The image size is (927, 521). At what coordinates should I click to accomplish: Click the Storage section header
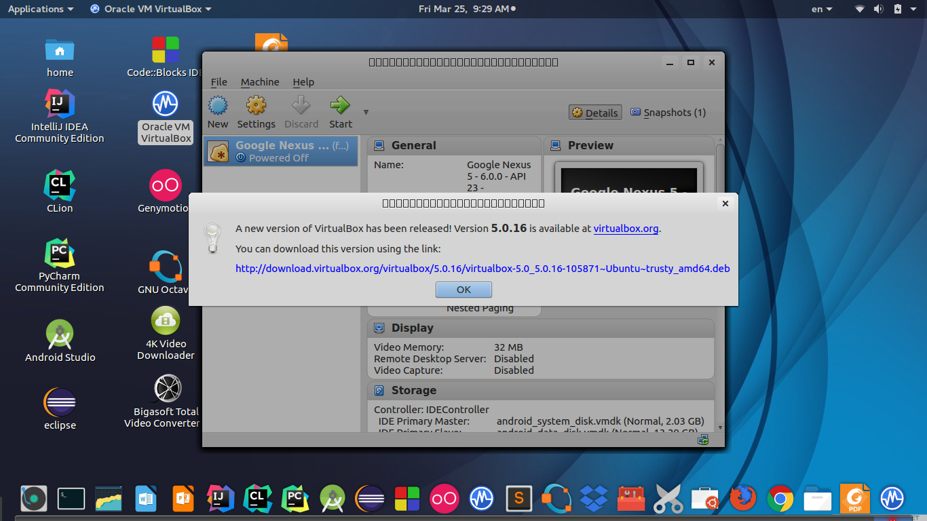coord(541,390)
